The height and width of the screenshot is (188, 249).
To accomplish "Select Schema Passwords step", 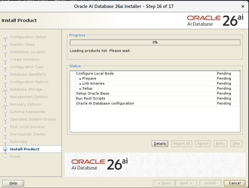I will coord(28,112).
